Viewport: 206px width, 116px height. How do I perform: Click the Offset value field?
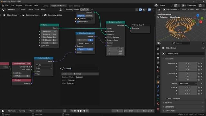(x=22, y=76)
